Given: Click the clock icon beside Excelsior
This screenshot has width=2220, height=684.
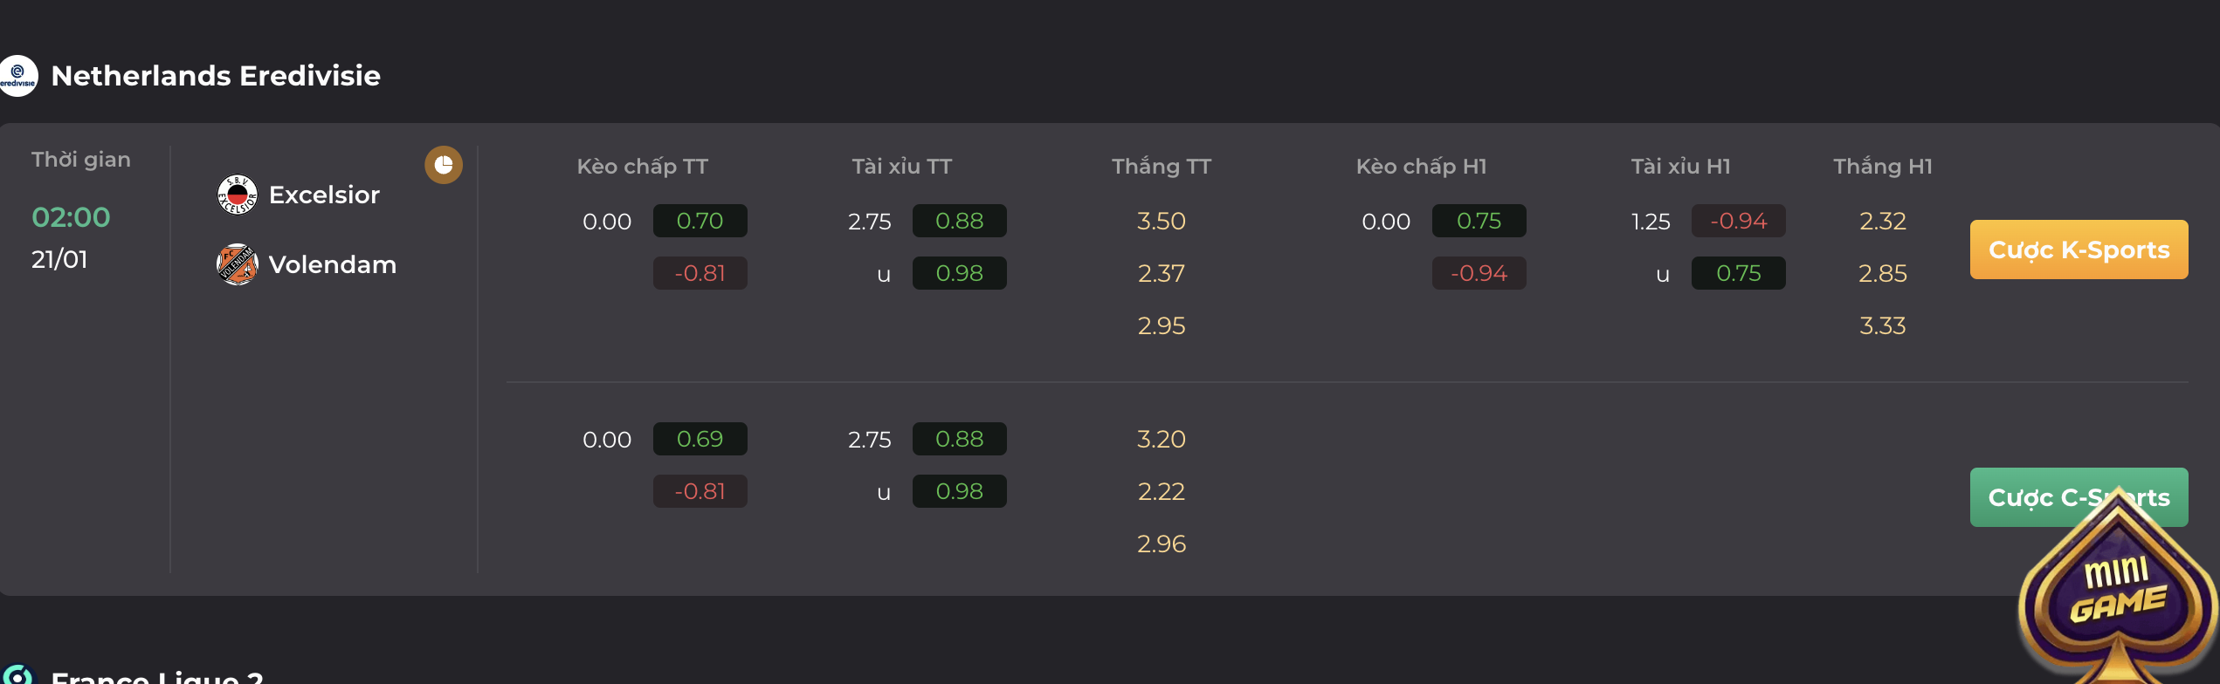Looking at the screenshot, I should pyautogui.click(x=444, y=165).
